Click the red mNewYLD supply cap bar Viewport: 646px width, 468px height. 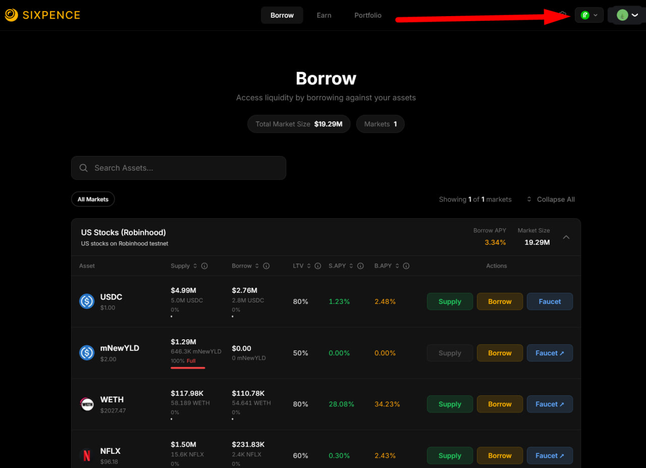tap(188, 368)
